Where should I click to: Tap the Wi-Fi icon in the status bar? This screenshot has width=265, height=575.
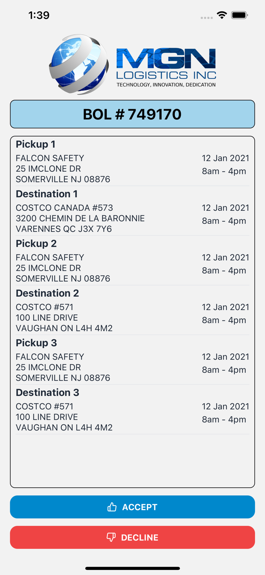tap(222, 15)
